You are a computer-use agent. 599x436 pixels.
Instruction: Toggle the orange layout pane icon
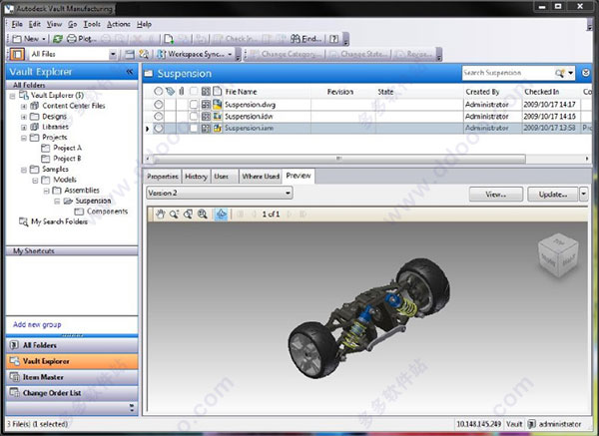(17, 54)
